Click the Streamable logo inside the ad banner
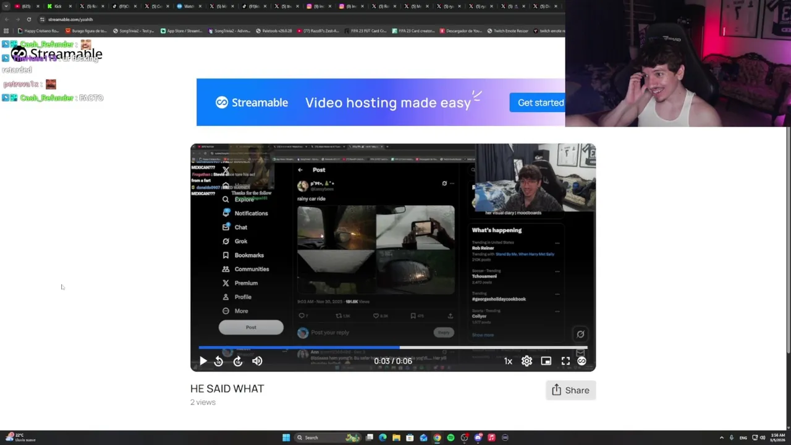The width and height of the screenshot is (791, 445). (x=252, y=103)
